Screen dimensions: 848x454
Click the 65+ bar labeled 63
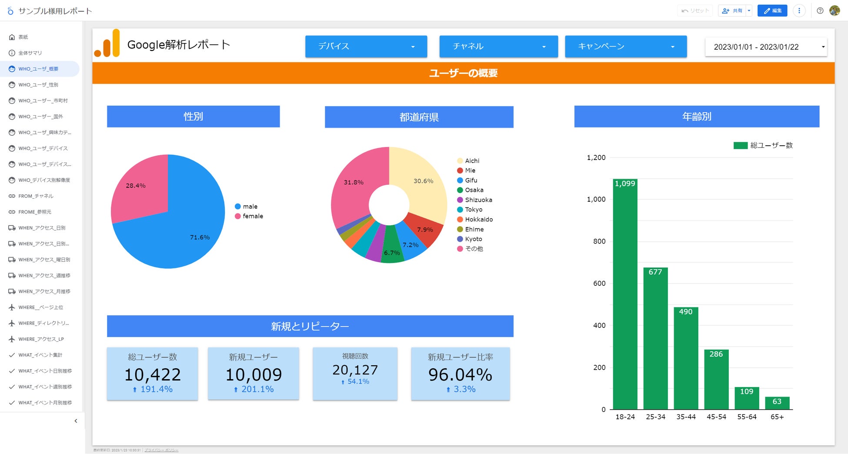pos(778,403)
